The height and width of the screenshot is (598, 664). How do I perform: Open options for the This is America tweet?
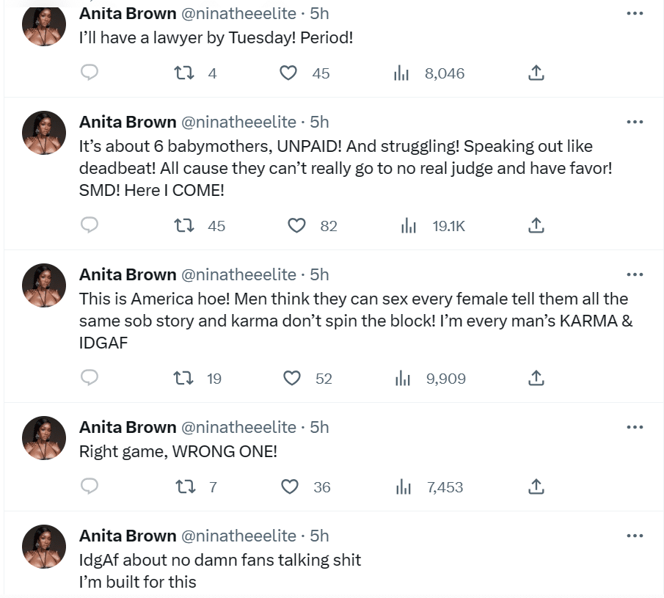[x=634, y=274]
